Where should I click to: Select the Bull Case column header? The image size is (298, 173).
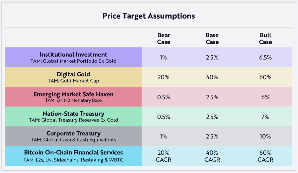[x=265, y=39]
